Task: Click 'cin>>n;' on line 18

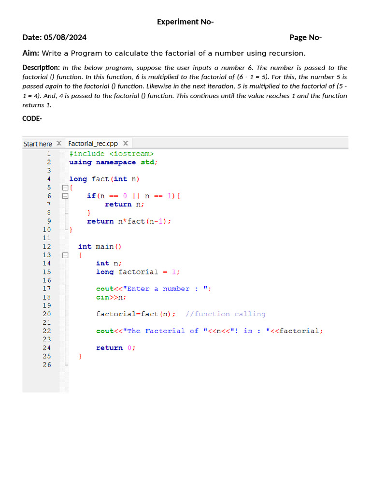Action: [x=111, y=297]
